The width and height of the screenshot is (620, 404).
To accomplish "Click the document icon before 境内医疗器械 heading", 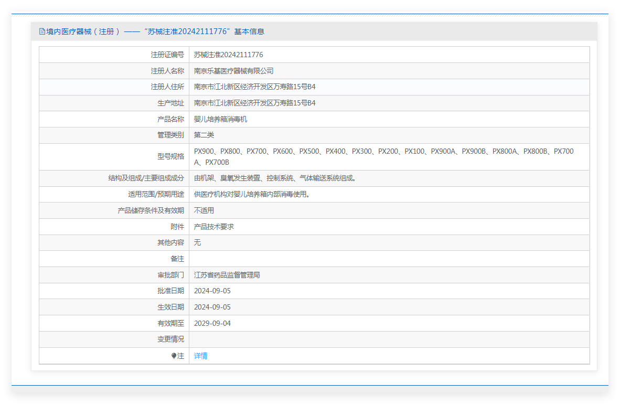I will click(x=42, y=31).
